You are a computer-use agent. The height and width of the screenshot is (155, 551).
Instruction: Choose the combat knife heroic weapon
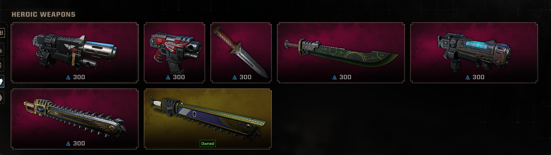(241, 53)
